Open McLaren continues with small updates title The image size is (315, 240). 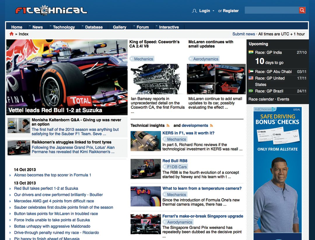211,44
